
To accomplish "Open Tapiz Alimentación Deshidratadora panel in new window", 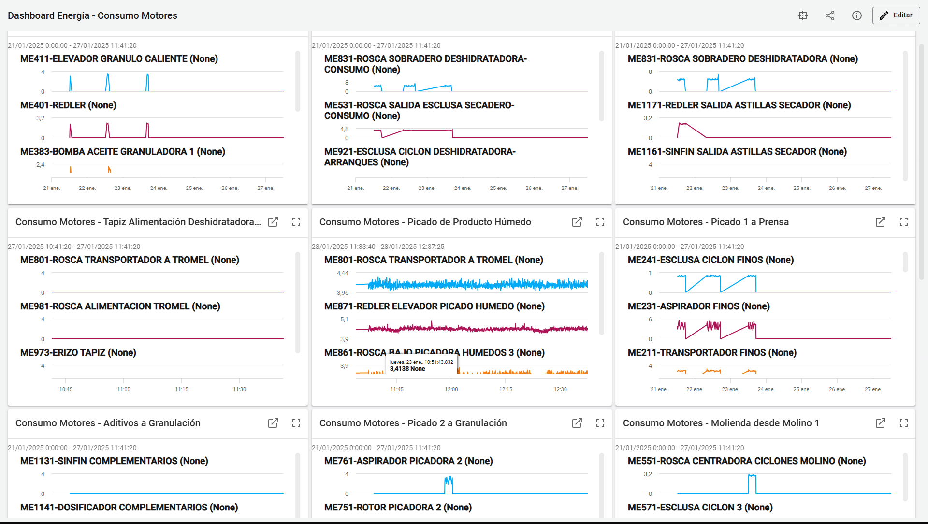I will tap(273, 222).
